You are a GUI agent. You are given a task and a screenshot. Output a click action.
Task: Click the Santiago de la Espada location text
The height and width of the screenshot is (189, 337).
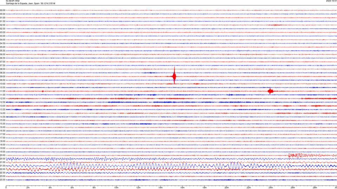pos(31,3)
